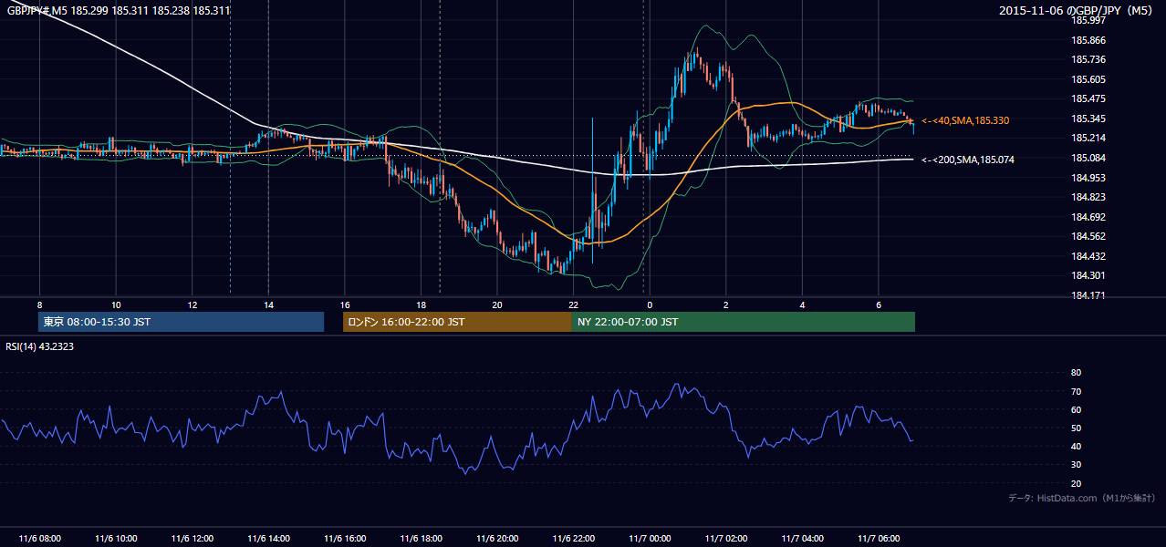Click price axis value 185.866
Image resolution: width=1166 pixels, height=547 pixels.
tap(1088, 40)
